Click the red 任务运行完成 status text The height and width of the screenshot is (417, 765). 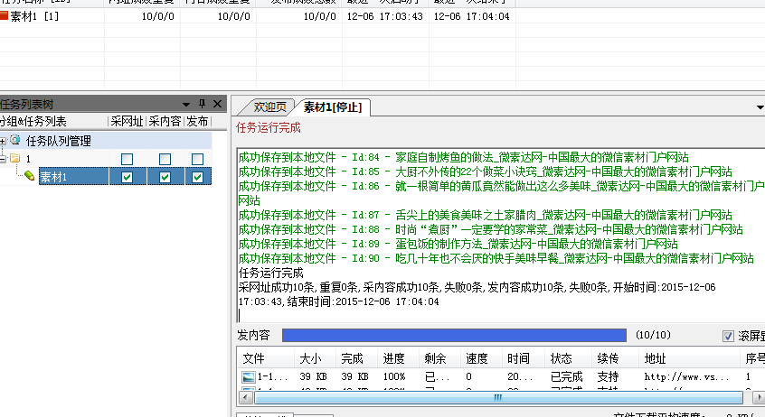click(x=269, y=127)
